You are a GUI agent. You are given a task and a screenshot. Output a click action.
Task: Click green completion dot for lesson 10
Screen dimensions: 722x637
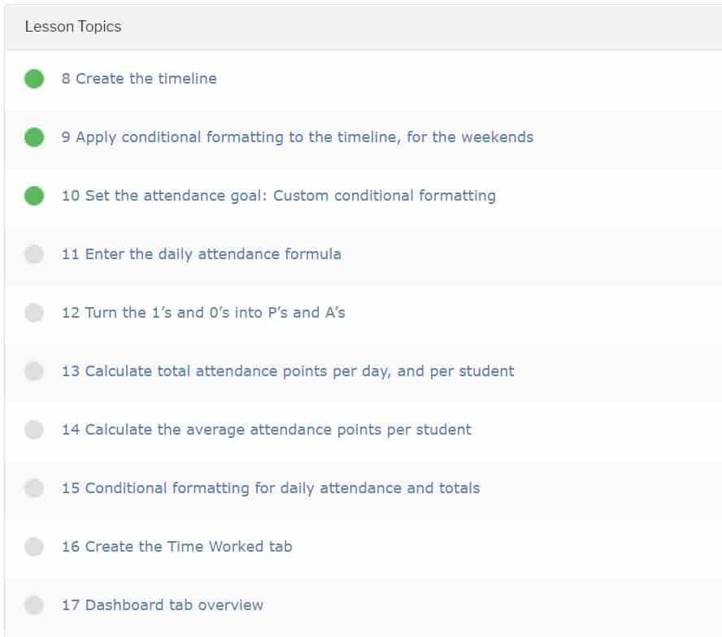[x=34, y=196]
